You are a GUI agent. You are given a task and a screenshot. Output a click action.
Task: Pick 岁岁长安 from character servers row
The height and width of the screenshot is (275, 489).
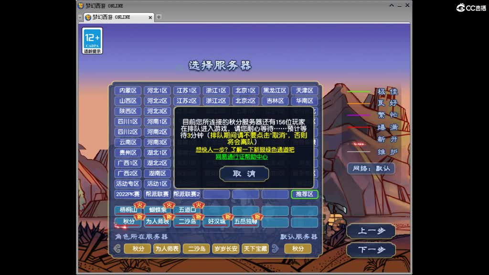click(x=225, y=249)
